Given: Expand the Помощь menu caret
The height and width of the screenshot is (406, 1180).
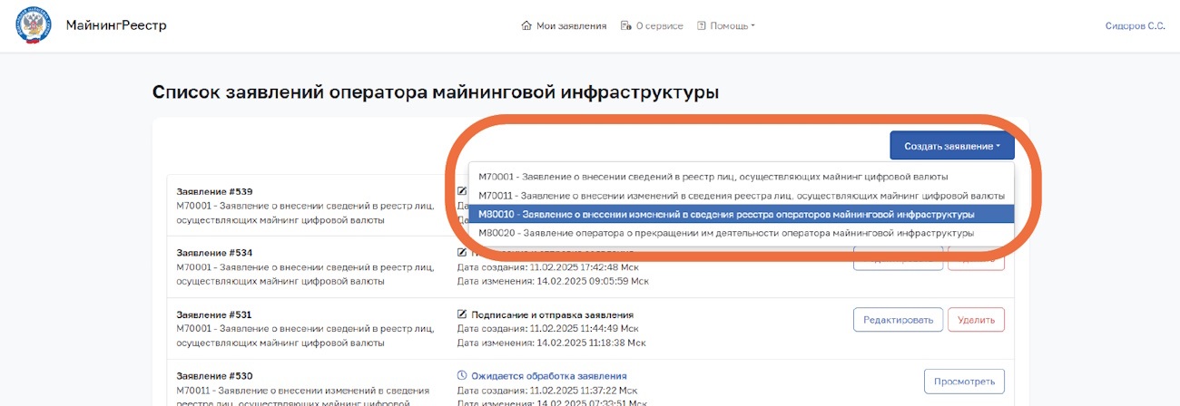Looking at the screenshot, I should tap(752, 26).
